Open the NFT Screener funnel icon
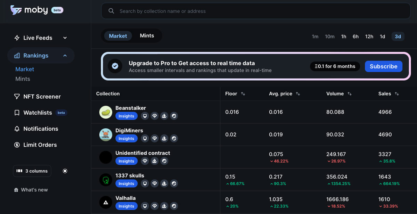This screenshot has width=417, height=214. (x=17, y=97)
